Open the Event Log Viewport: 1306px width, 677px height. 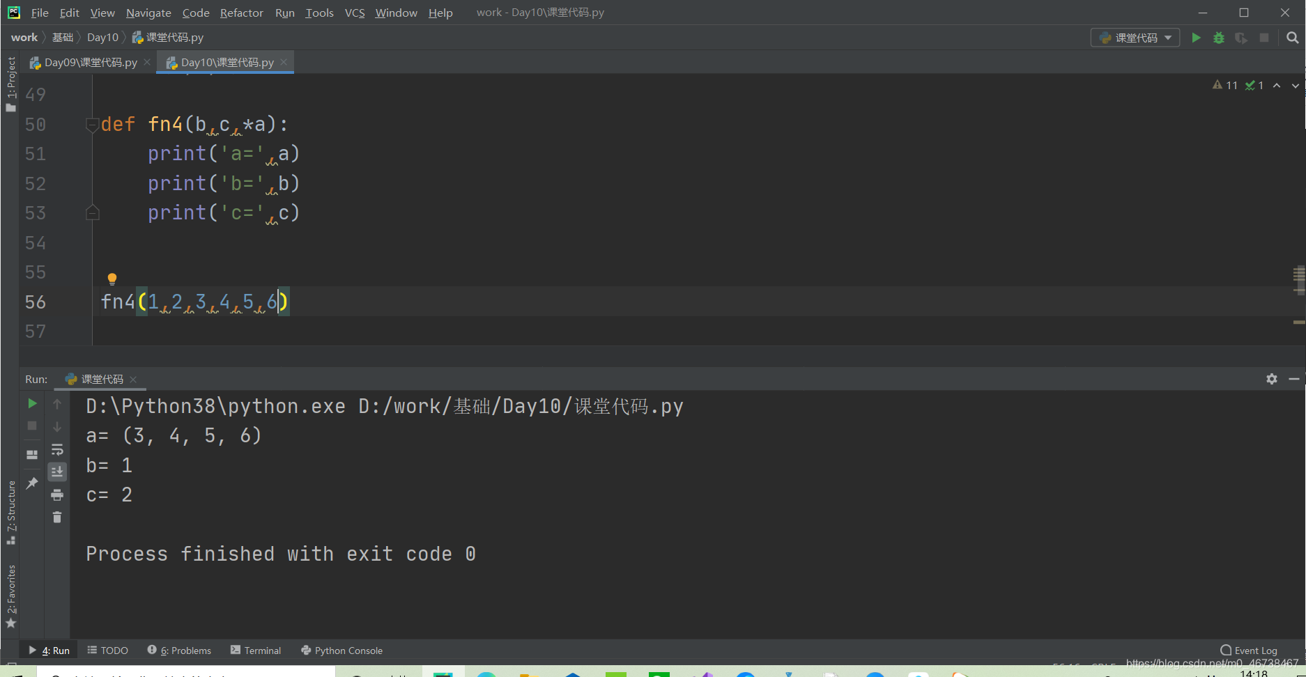[x=1249, y=651]
